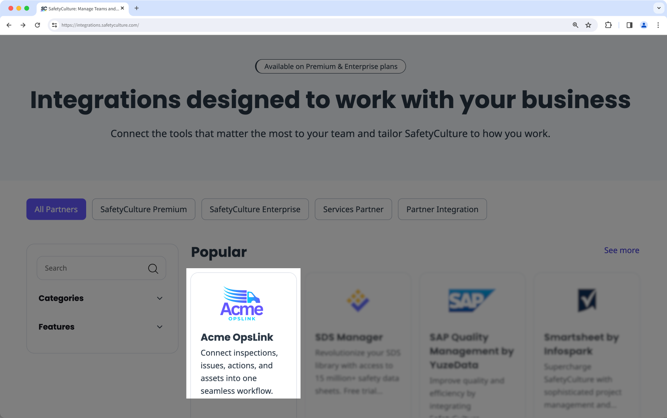
Task: Open the browser extensions puzzle icon
Action: click(608, 25)
